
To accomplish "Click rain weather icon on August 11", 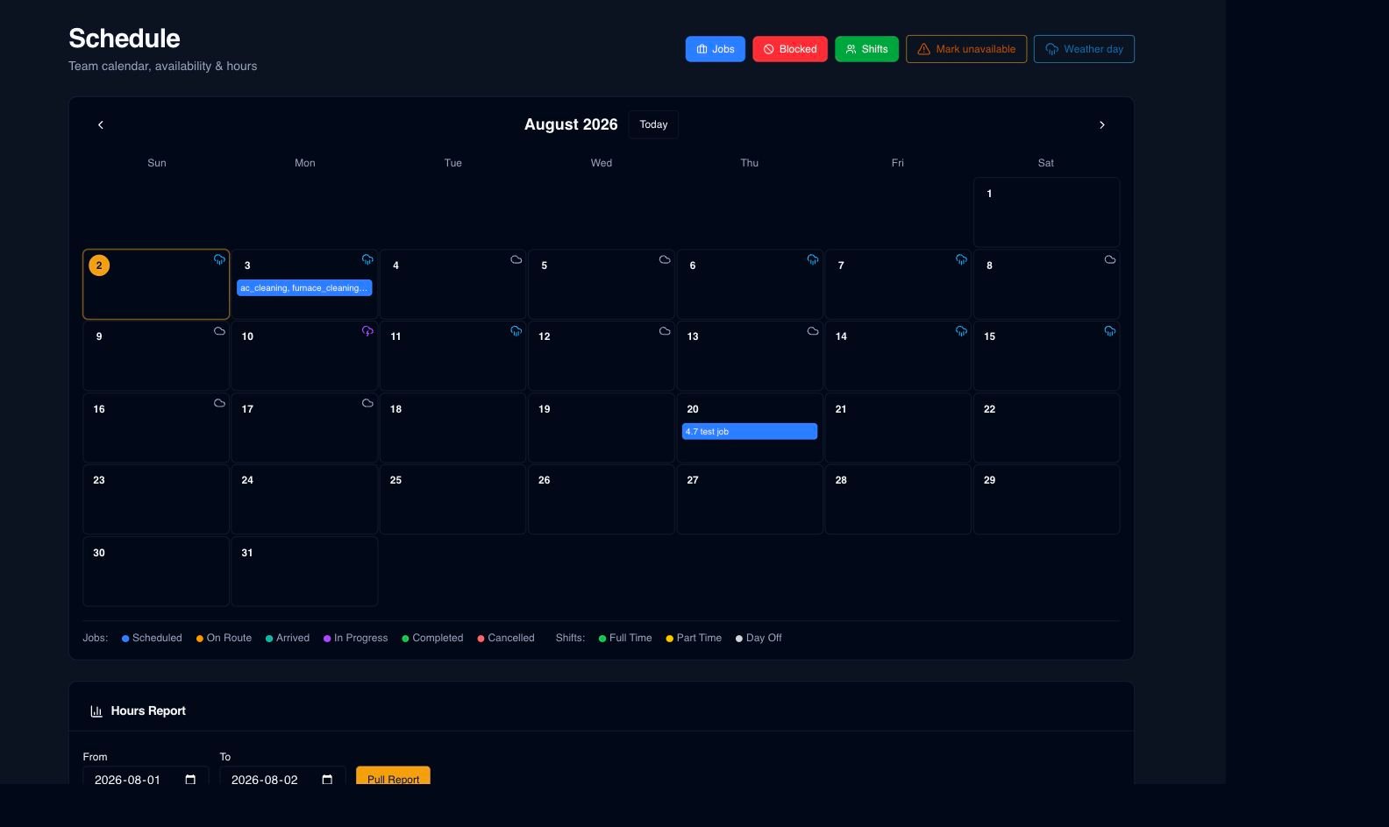I will point(516,331).
